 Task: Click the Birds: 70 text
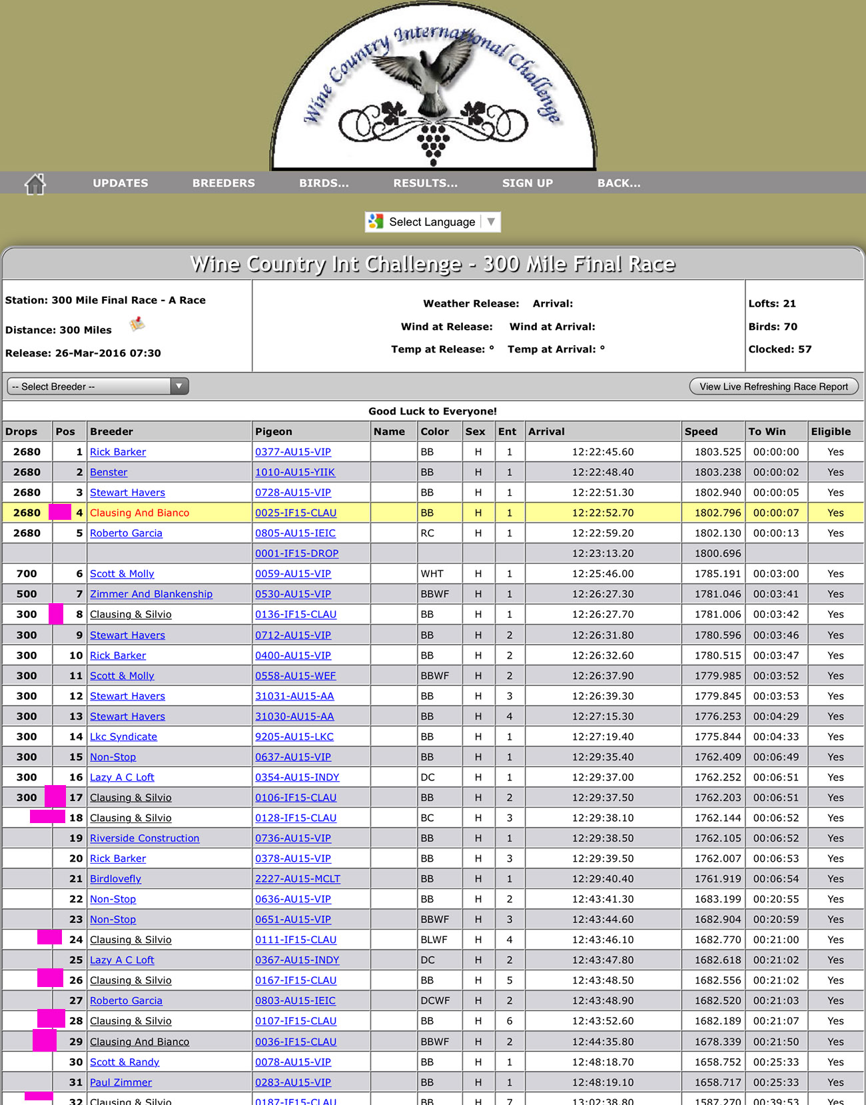click(773, 327)
